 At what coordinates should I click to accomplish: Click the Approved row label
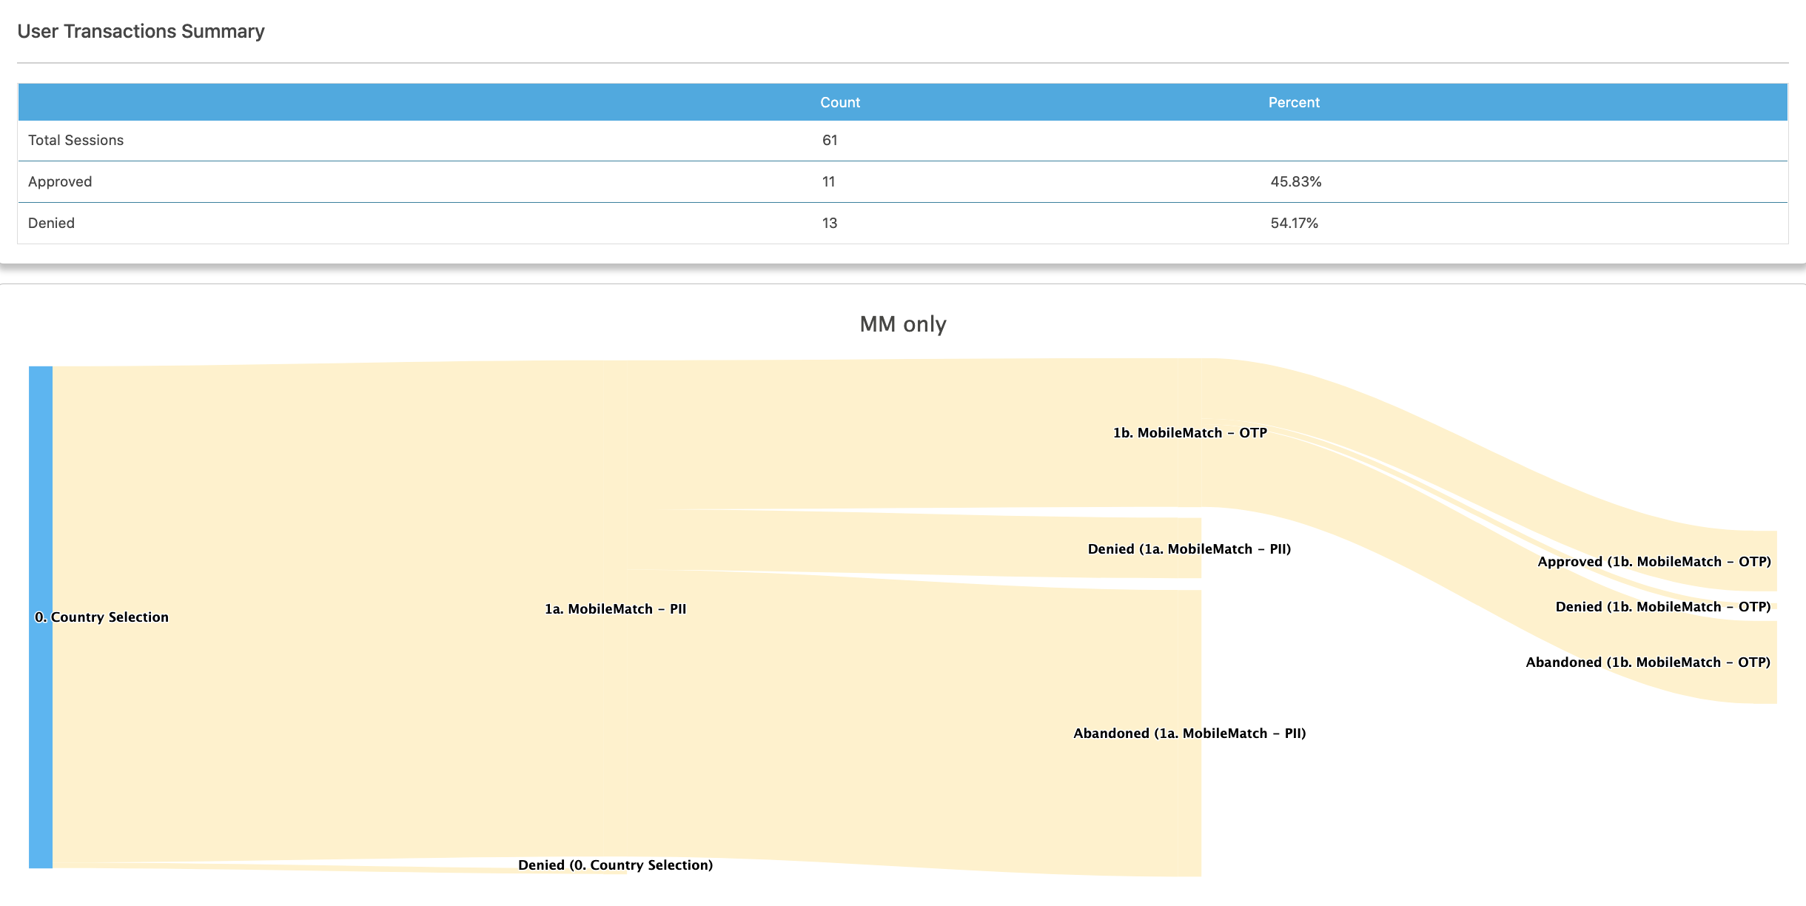click(x=60, y=181)
